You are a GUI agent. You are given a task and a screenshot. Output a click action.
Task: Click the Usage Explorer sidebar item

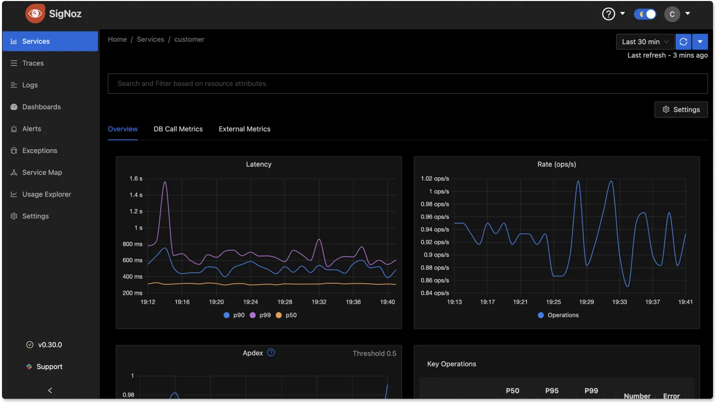click(x=50, y=195)
